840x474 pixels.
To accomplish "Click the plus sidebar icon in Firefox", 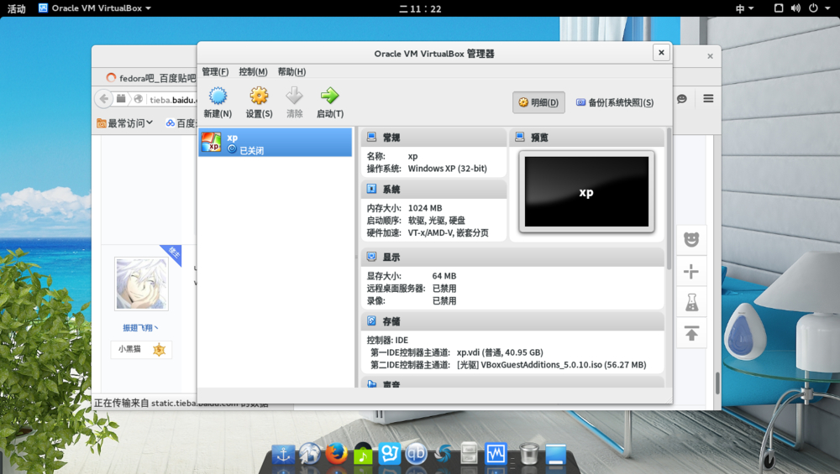I will (691, 272).
